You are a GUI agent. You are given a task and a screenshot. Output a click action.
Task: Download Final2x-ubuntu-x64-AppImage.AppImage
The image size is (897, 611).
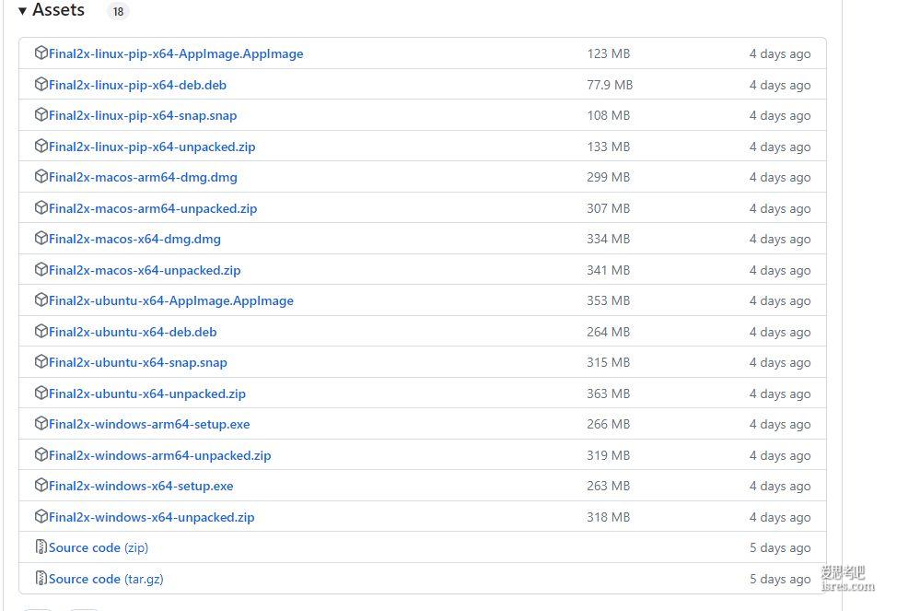tap(171, 301)
